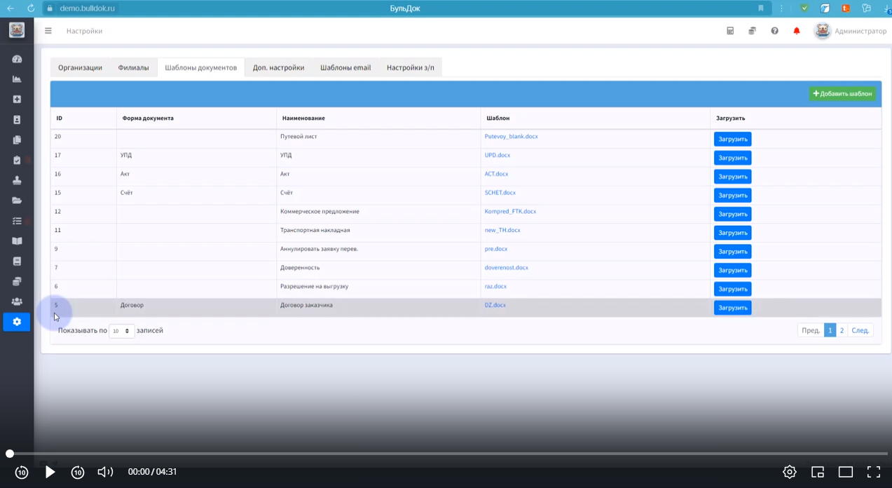Open the coins stack sidebar icon
892x488 pixels.
coord(17,281)
